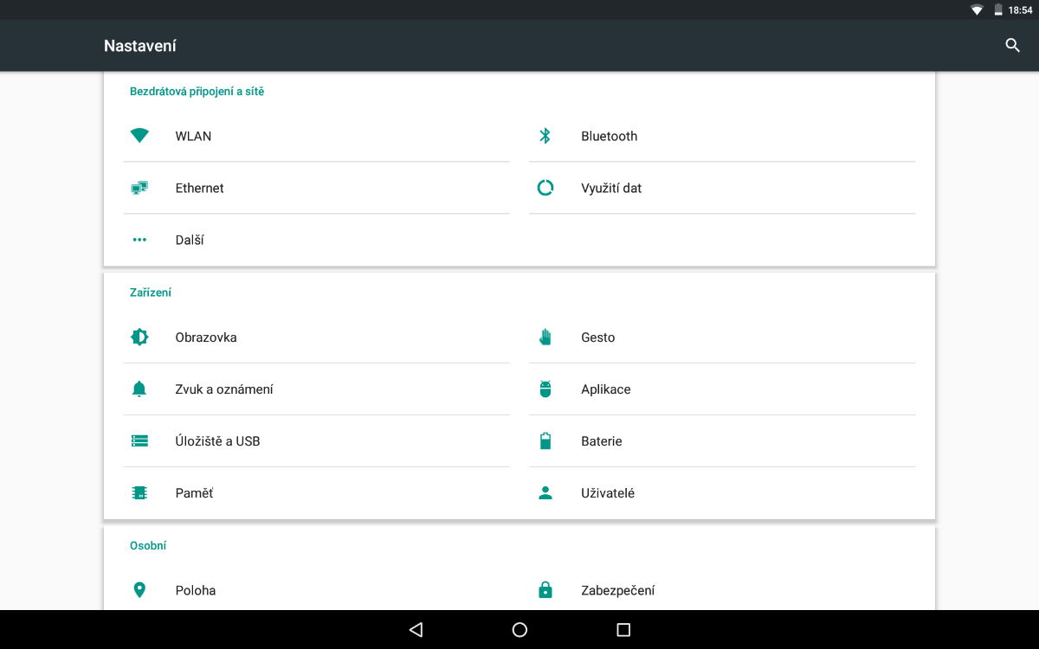Tap the Využití dat circle icon
The width and height of the screenshot is (1039, 649).
point(545,188)
